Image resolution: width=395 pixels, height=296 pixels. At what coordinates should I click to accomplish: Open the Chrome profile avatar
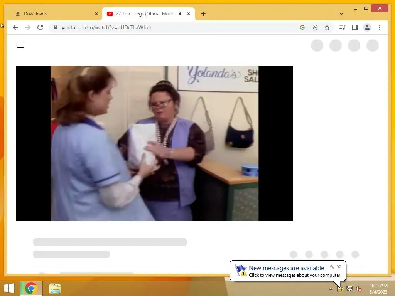[x=367, y=27]
